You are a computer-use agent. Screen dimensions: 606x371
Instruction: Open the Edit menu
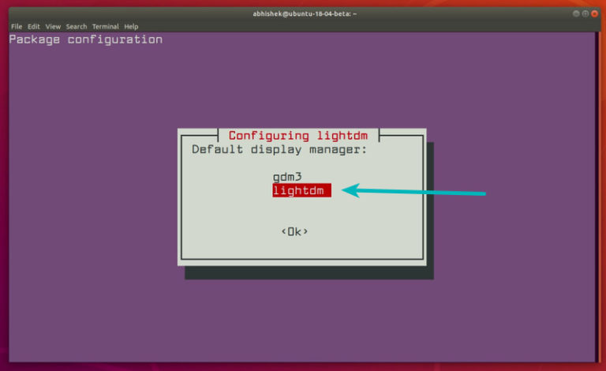pos(34,26)
